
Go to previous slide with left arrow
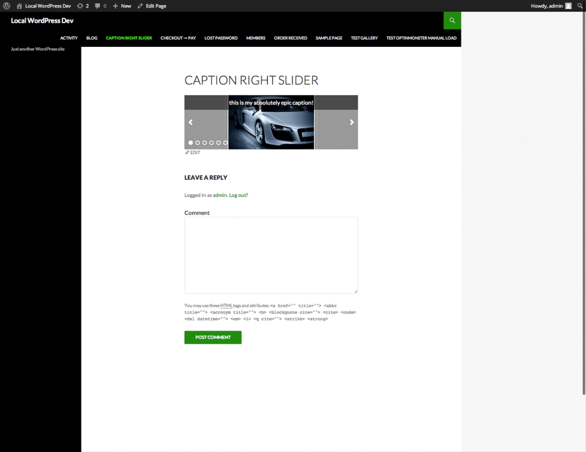point(191,122)
